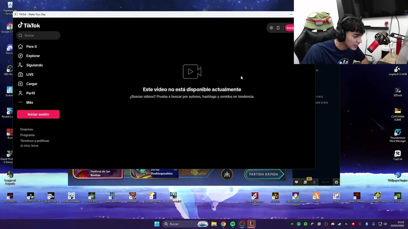Open NVIDIA App desktop shortcut
Viewport: 408px width, 229px height.
pos(397,198)
